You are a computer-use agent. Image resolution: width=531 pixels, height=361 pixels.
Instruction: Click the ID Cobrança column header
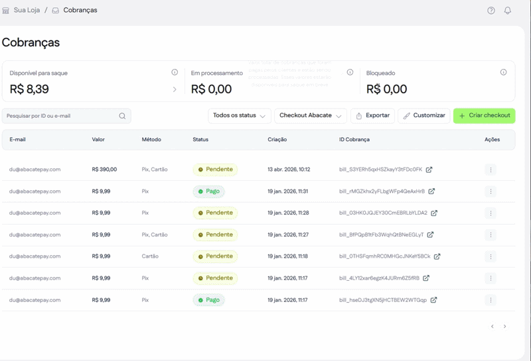(354, 139)
